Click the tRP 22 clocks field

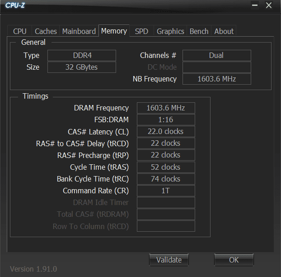coord(166,155)
